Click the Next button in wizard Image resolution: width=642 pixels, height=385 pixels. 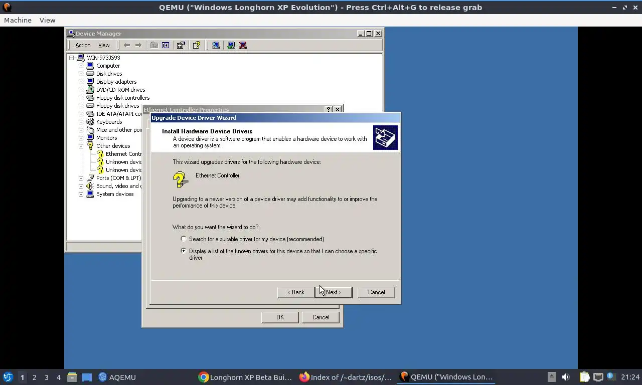pos(334,292)
